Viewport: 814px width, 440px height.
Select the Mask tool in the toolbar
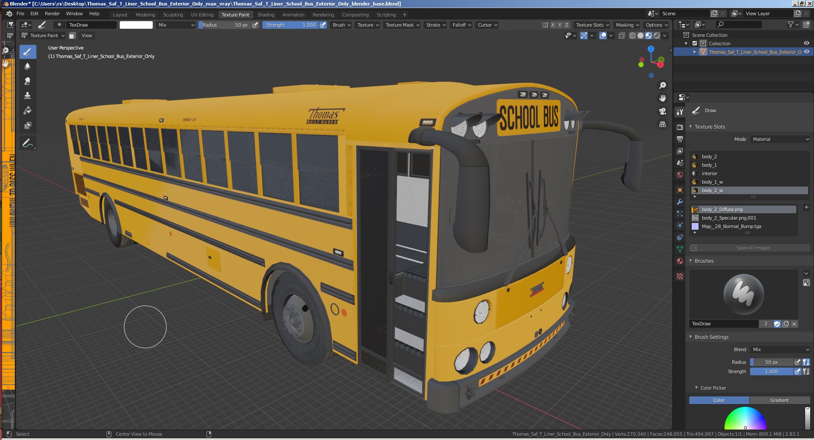tap(27, 125)
